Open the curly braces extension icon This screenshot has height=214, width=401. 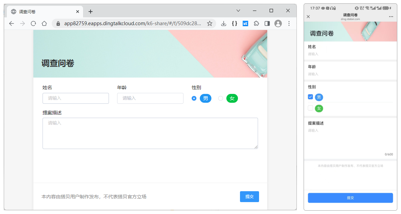click(234, 23)
